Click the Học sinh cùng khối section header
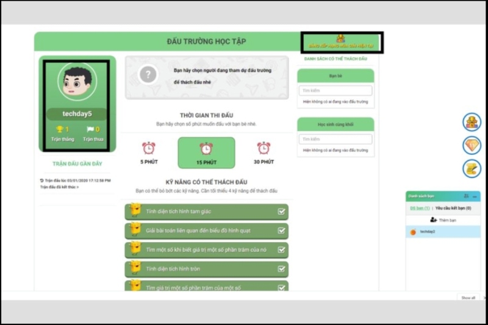 335,124
